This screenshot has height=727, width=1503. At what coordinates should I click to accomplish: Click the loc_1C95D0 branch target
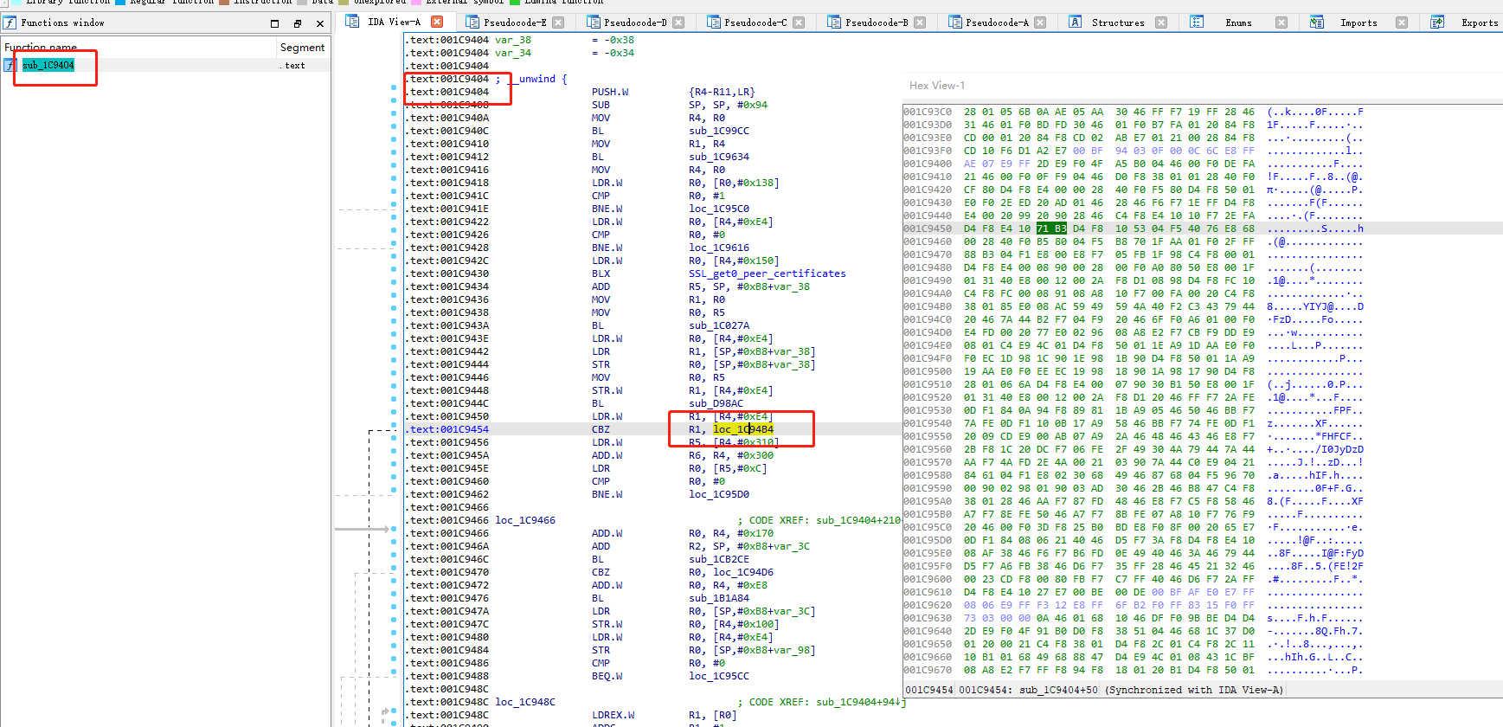[x=719, y=494]
